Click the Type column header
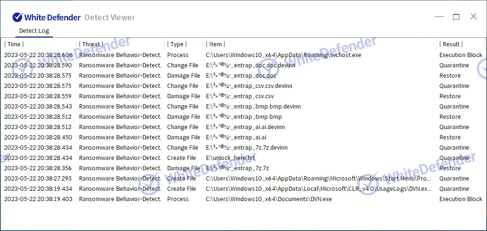The width and height of the screenshot is (487, 231). tap(177, 44)
